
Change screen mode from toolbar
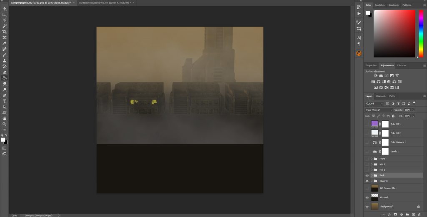point(4,154)
